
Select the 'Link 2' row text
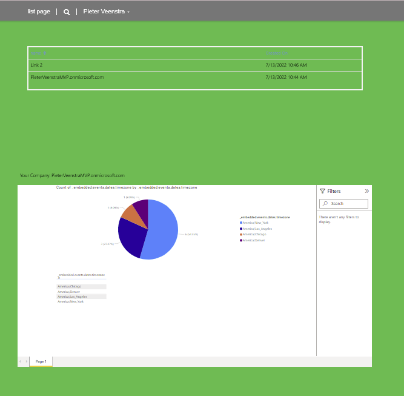pyautogui.click(x=36, y=65)
